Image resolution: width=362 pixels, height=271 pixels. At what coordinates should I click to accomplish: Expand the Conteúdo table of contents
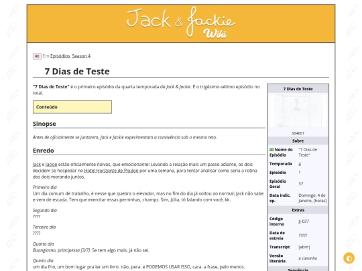pos(72,107)
